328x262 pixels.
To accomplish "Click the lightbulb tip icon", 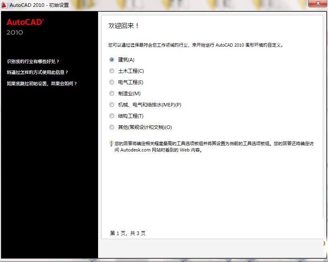I will [111, 144].
